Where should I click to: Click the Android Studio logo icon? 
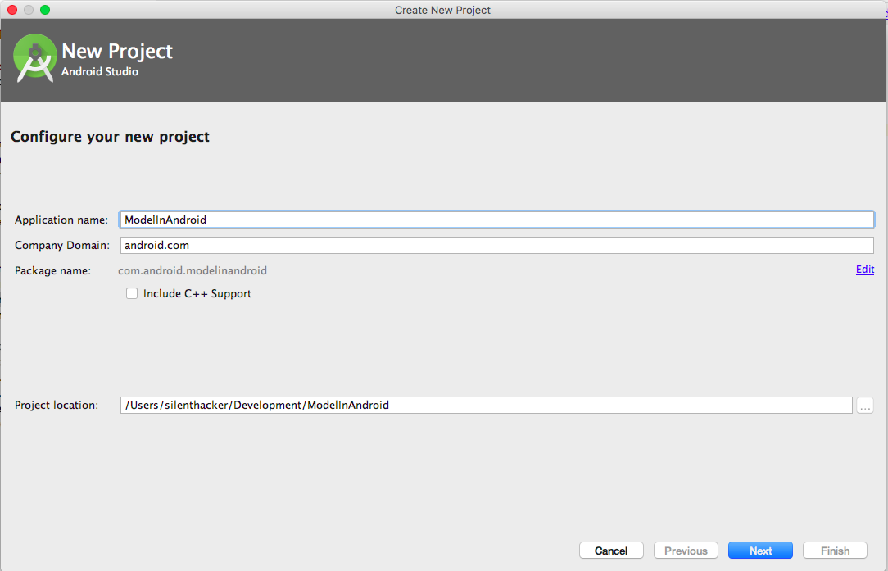(35, 58)
